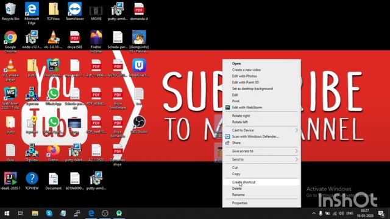The width and height of the screenshot is (390, 219).
Task: Open the Recycle Bin desktop icon
Action: point(10,12)
